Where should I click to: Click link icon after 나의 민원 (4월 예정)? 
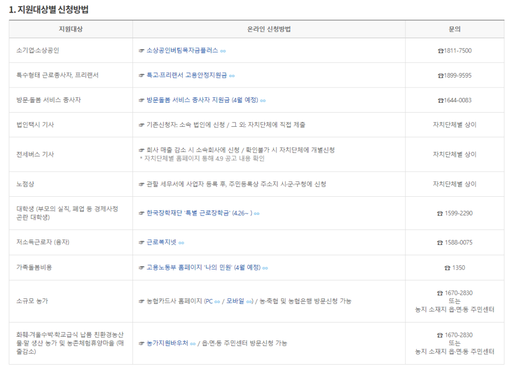(x=265, y=268)
